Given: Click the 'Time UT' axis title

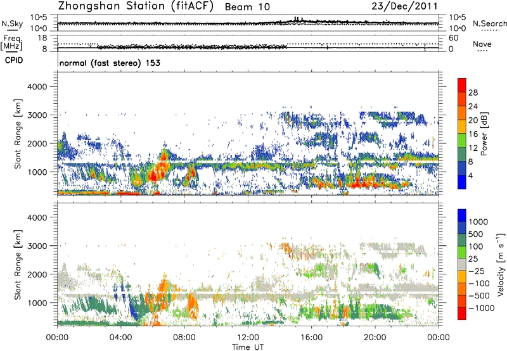Looking at the screenshot, I should tap(248, 347).
